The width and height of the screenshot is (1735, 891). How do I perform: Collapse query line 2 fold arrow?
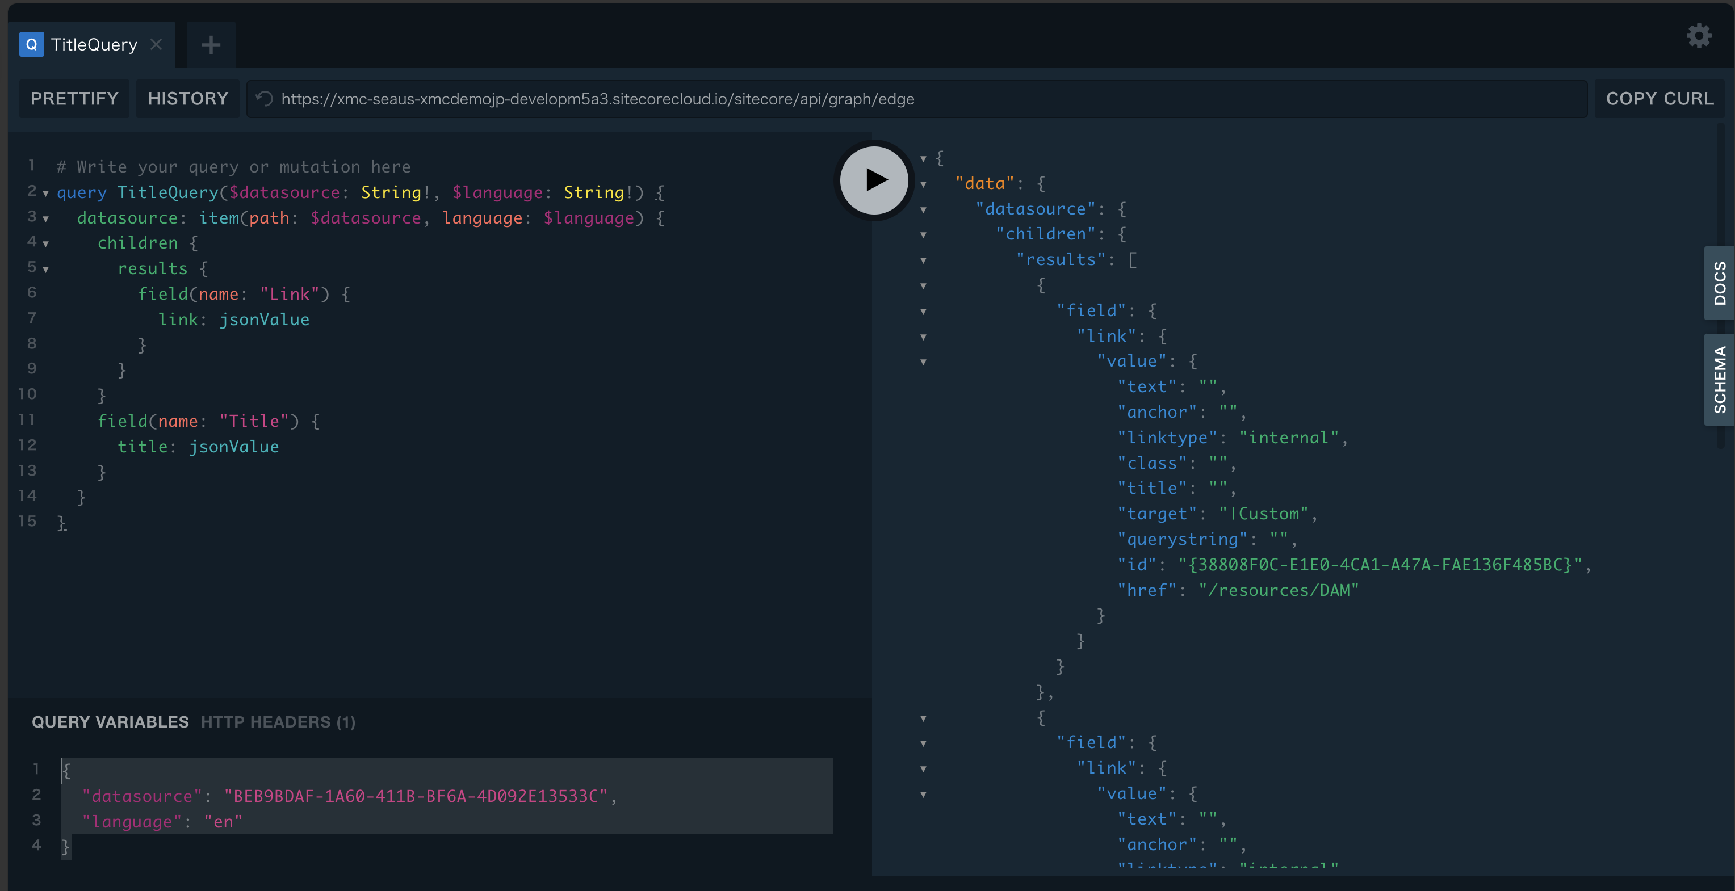pyautogui.click(x=46, y=194)
